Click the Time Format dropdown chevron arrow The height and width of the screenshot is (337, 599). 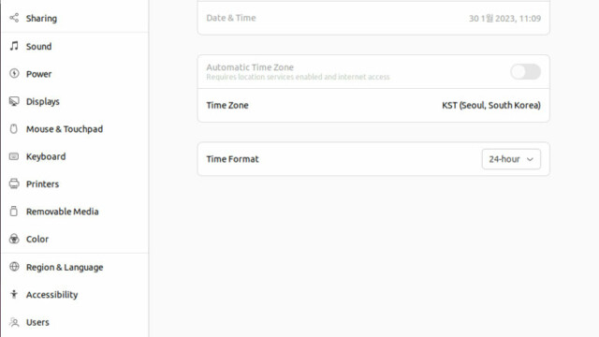tap(530, 159)
